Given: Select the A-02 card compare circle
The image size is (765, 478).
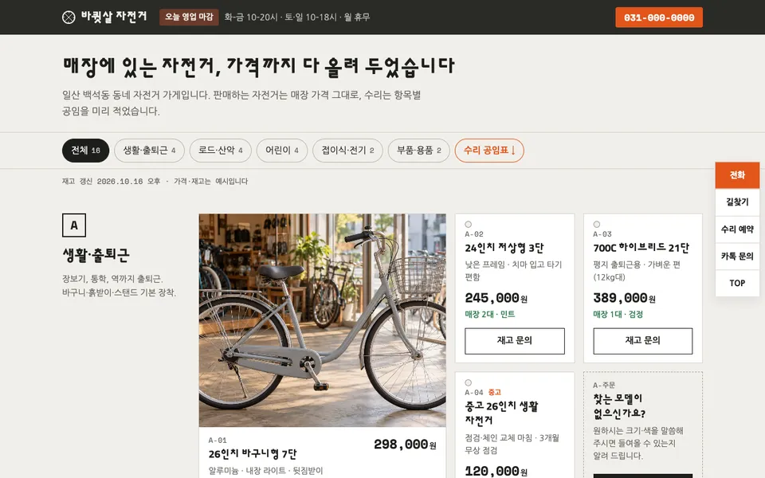Looking at the screenshot, I should 469,225.
